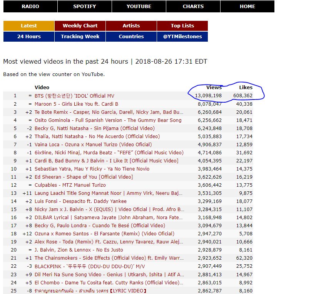Go to the HOME page
Image resolution: width=336 pixels, height=294 pixels.
pyautogui.click(x=247, y=7)
